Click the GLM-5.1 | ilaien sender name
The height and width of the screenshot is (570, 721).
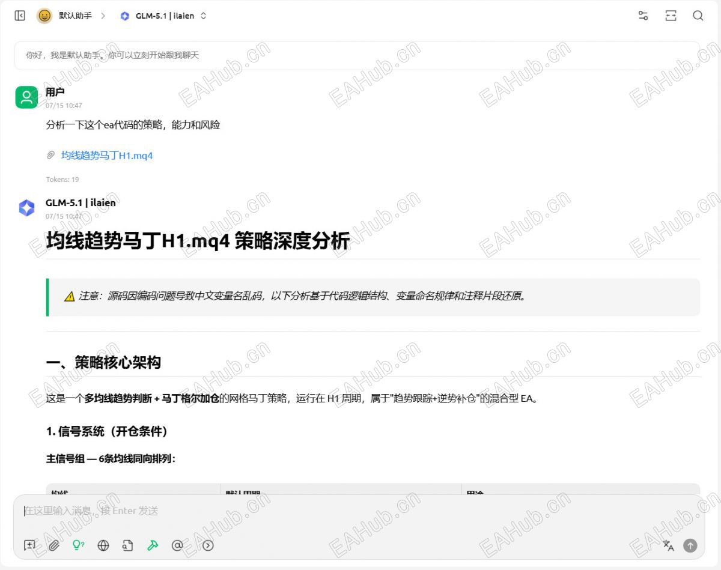[x=81, y=203]
